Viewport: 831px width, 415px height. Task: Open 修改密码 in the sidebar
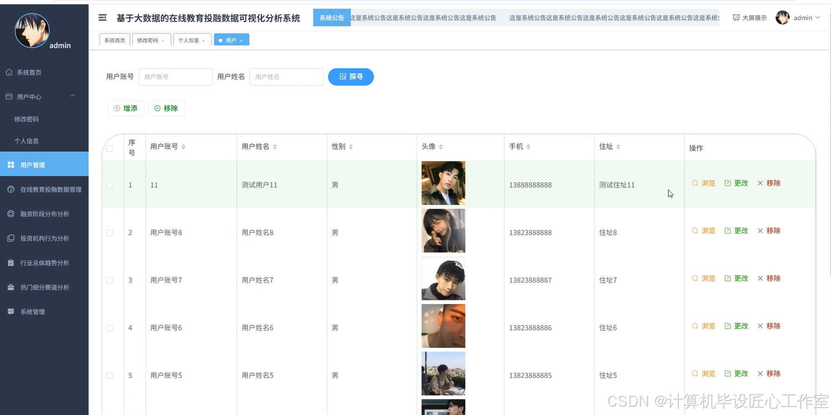coord(26,119)
